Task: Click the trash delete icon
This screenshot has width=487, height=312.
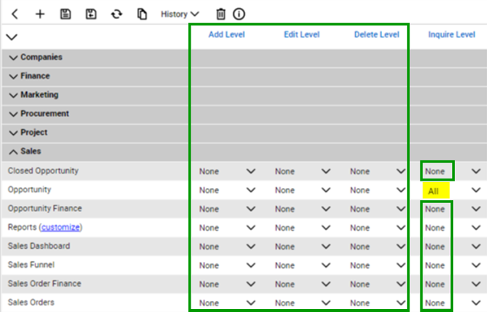Action: 221,14
